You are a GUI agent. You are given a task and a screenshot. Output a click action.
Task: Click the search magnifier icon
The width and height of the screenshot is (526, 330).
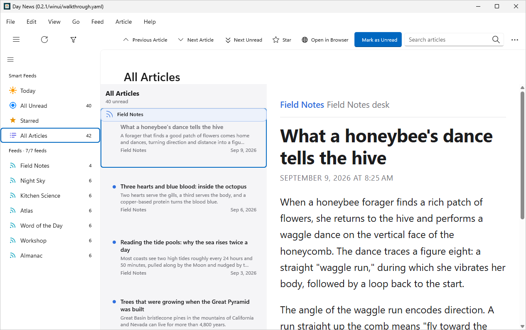pos(496,40)
